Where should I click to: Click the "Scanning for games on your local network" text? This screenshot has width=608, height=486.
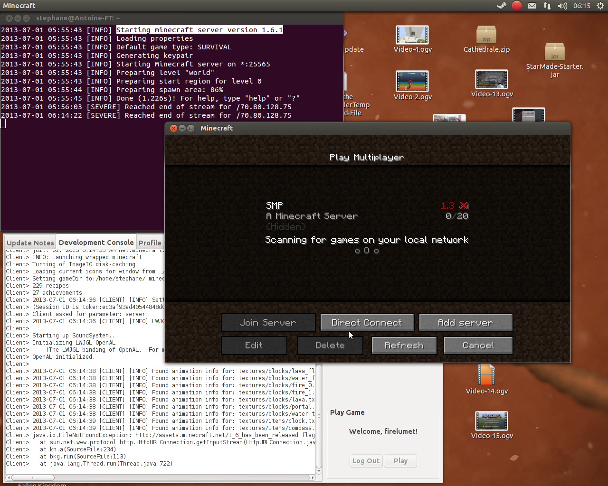tap(367, 240)
